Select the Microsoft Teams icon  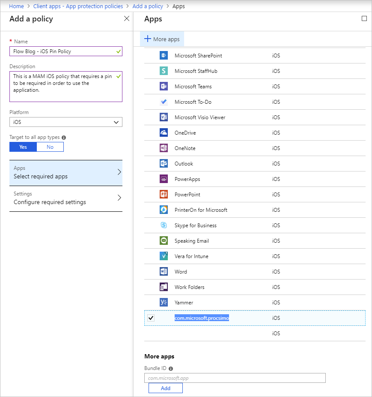(163, 87)
